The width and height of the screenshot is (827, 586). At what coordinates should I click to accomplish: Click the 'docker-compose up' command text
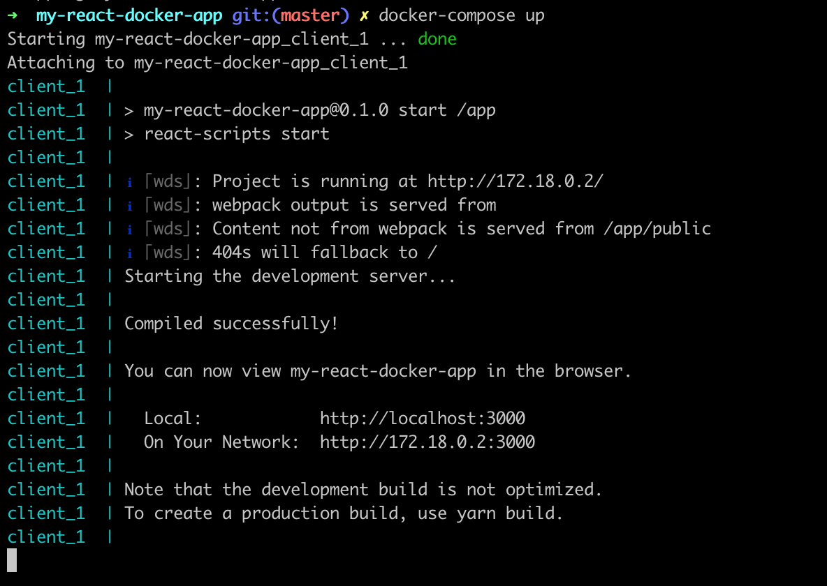point(462,16)
